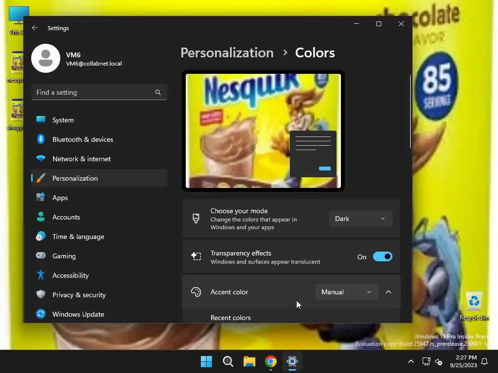
Task: Click the Privacy & security shield icon
Action: [41, 294]
